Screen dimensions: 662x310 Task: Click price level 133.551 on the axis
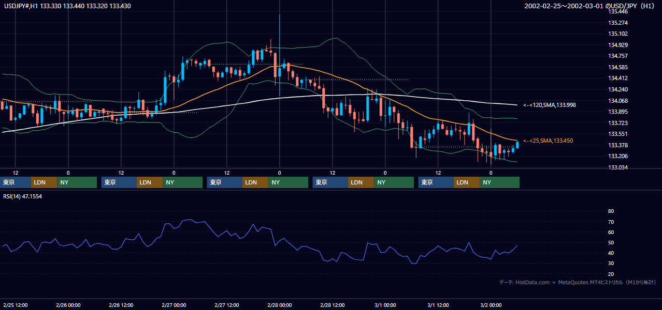[617, 134]
